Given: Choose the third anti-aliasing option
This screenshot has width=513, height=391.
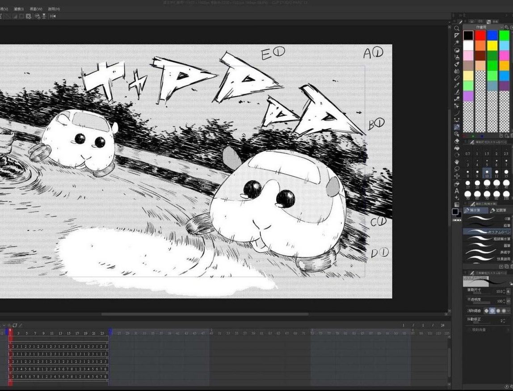Looking at the screenshot, I should (497, 310).
